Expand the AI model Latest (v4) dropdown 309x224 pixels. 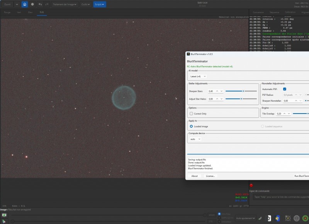click(198, 76)
